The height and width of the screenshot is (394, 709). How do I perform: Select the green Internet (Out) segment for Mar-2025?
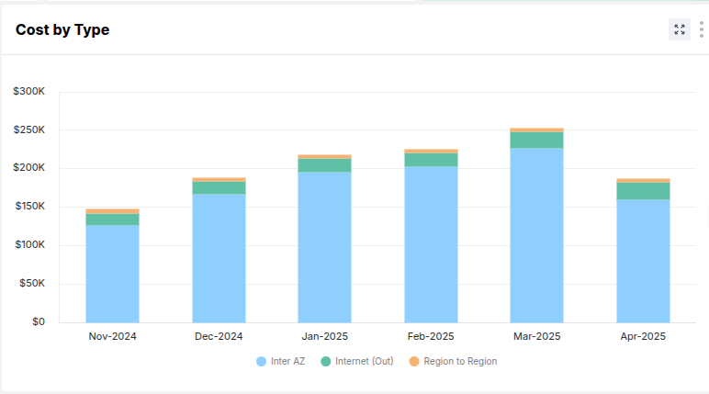(536, 140)
